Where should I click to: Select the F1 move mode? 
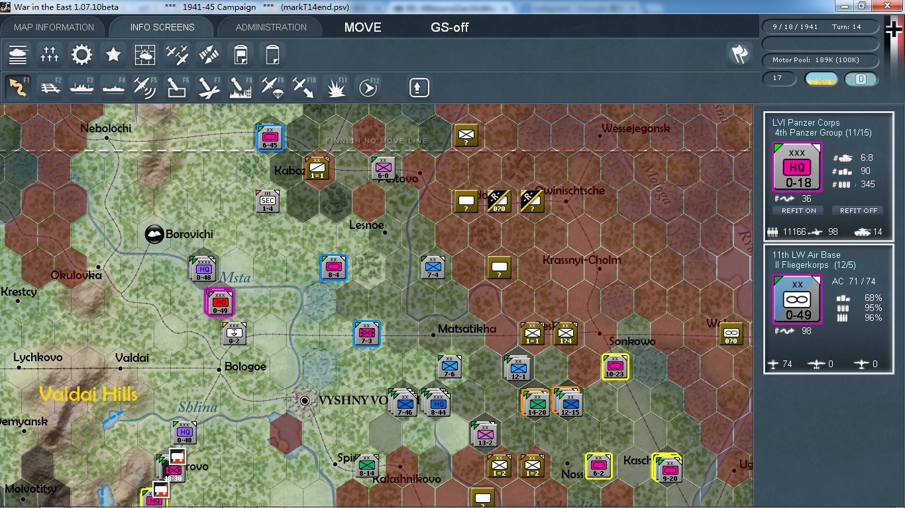(x=18, y=87)
